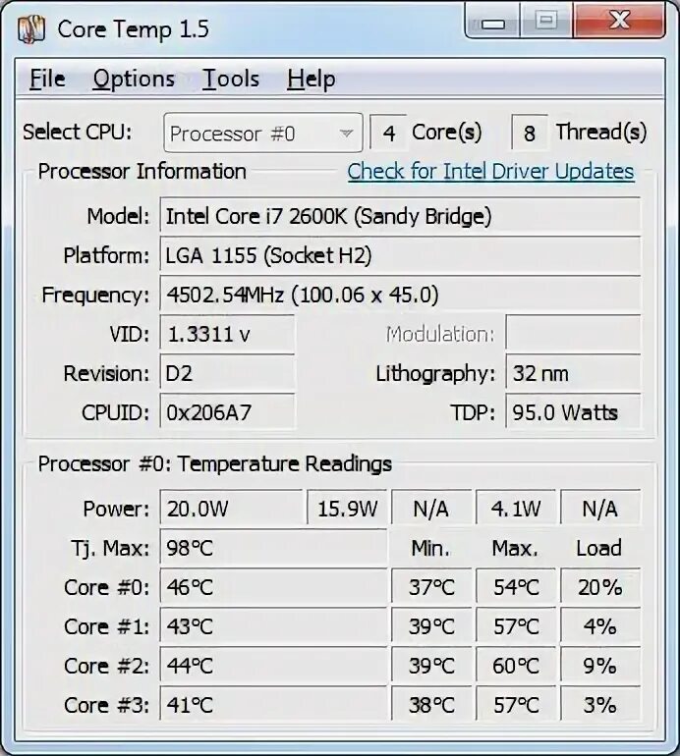
Task: Click Core #2 maximum 60°C
Action: point(516,666)
